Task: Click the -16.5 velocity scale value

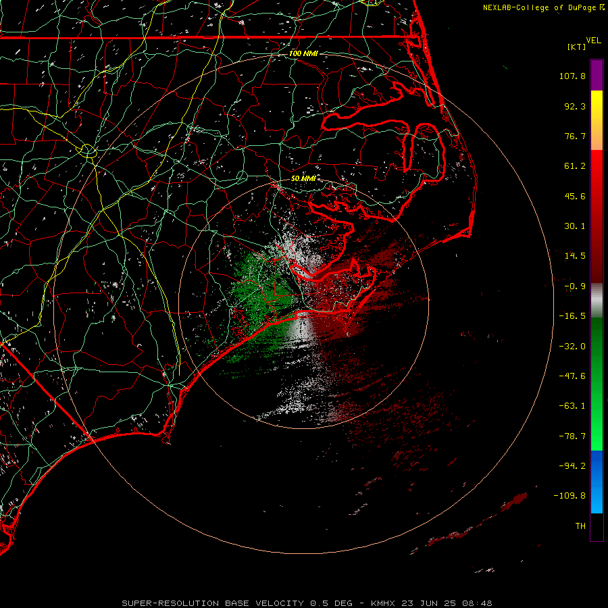Action: [x=572, y=316]
